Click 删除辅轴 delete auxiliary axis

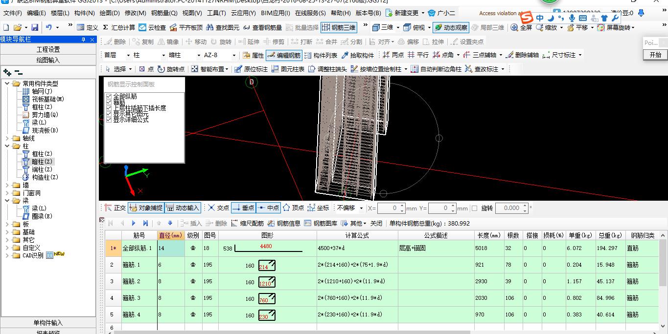pos(522,55)
